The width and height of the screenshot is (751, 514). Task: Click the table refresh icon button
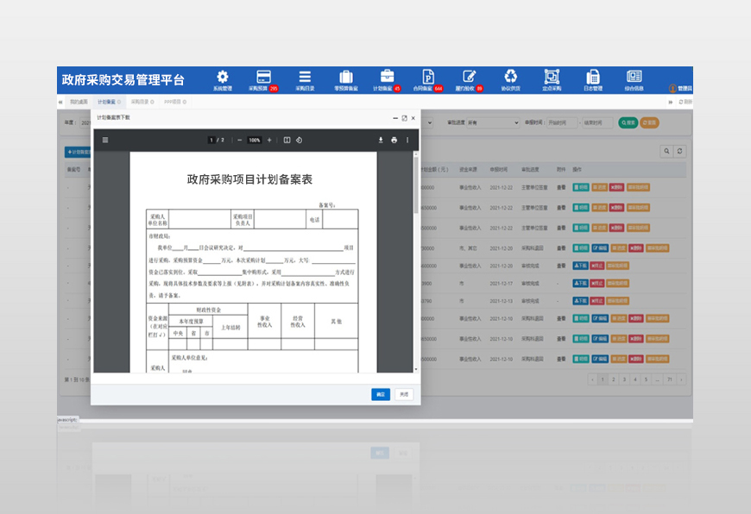(x=680, y=151)
